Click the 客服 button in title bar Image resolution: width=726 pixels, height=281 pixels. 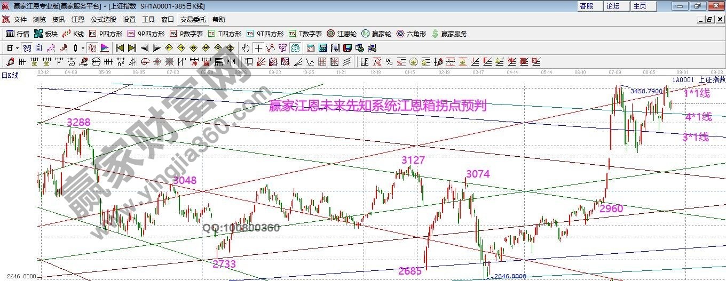(586, 6)
